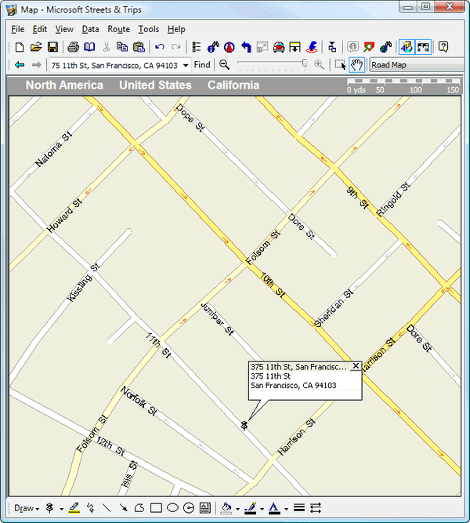Viewport: 470px width, 523px height.
Task: Open the Draw dropdown menu
Action: [27, 508]
